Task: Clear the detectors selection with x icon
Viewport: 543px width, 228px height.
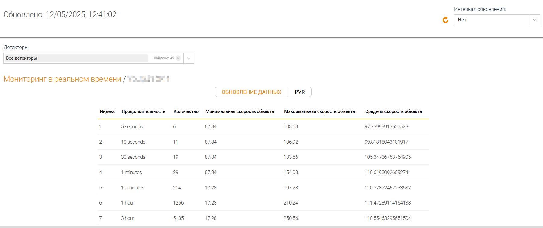Action: 178,58
